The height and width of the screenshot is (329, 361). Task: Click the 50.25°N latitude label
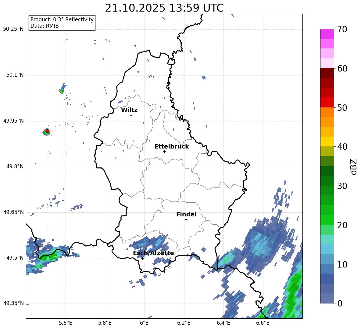click(x=13, y=29)
